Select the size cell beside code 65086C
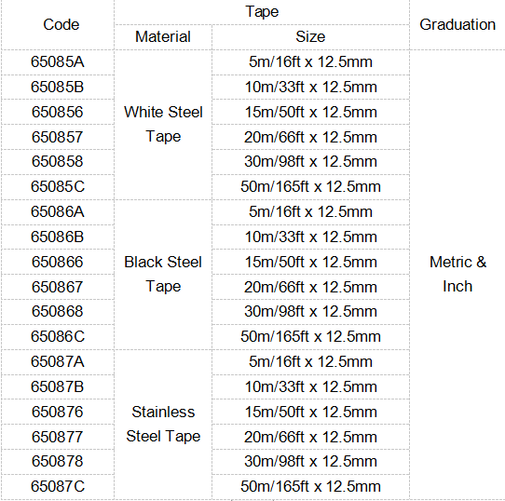Screen dimensions: 505x501 [x=310, y=337]
